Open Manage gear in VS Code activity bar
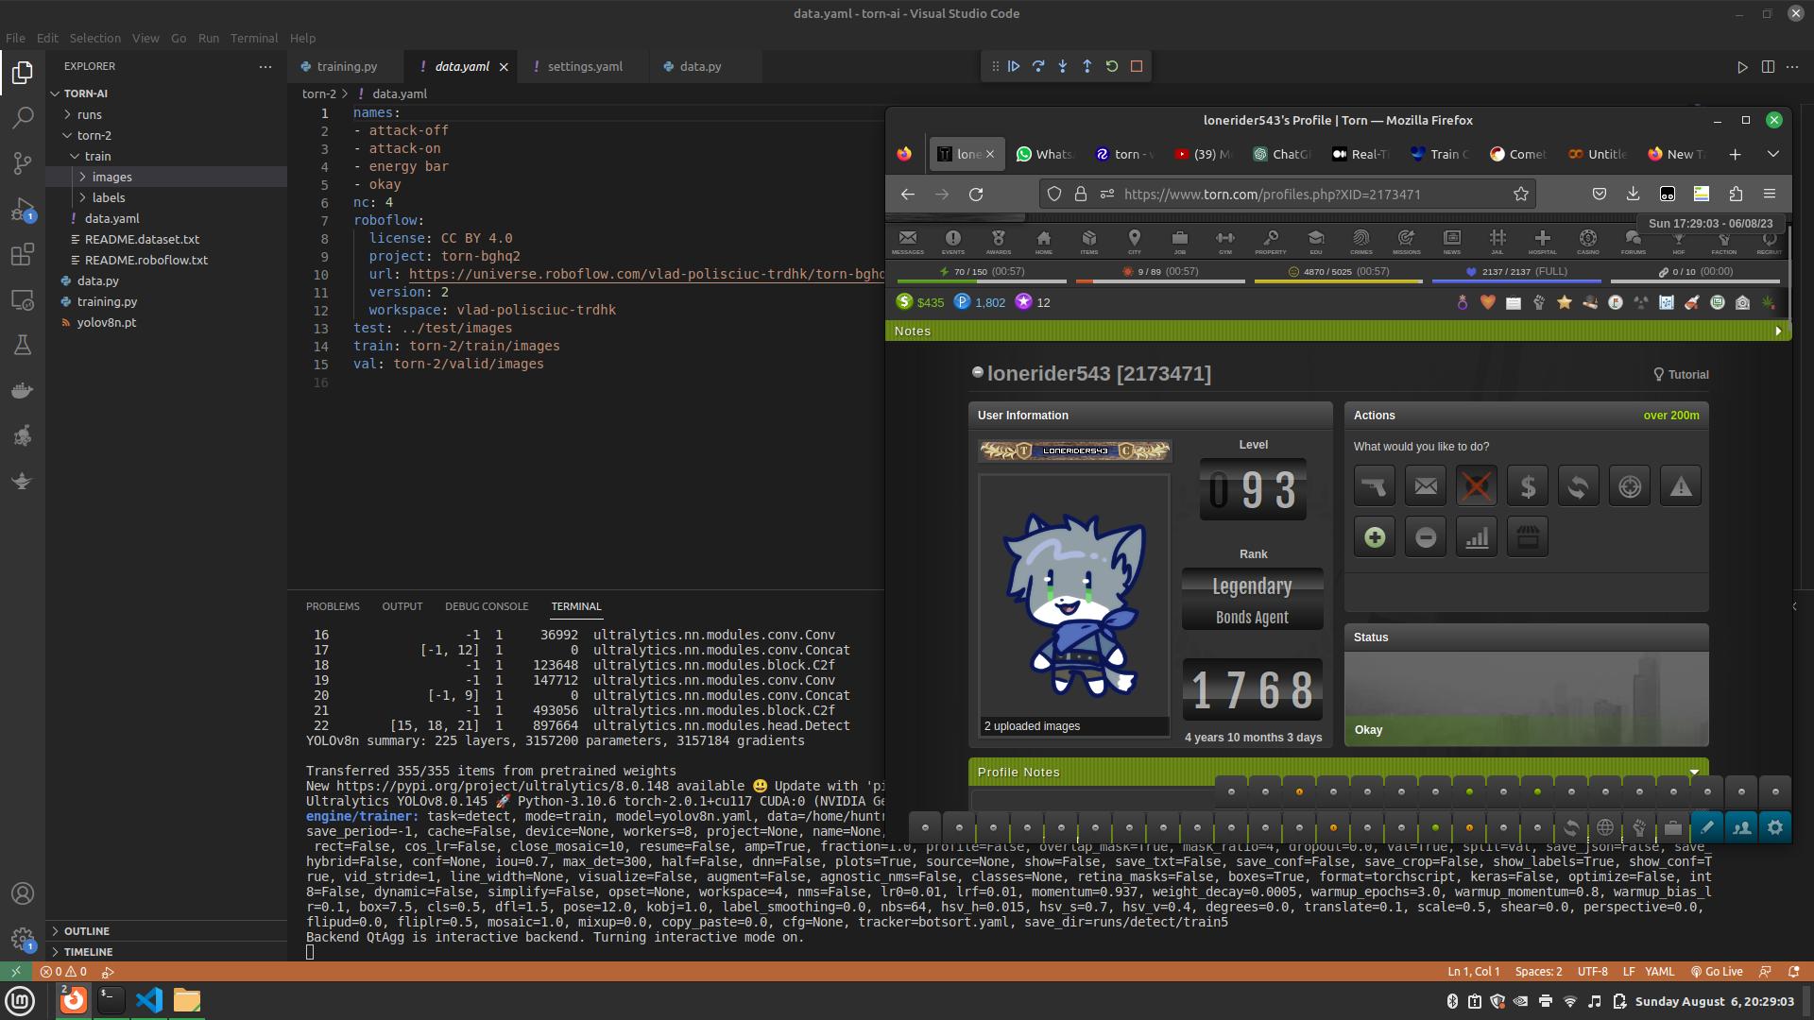The width and height of the screenshot is (1814, 1020). pyautogui.click(x=23, y=938)
